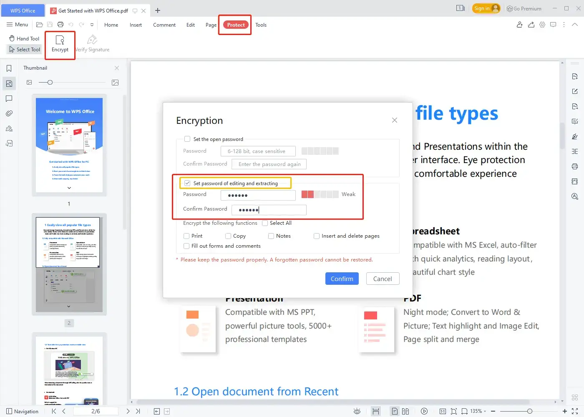The width and height of the screenshot is (584, 417).
Task: Open the Tools tab
Action: click(x=261, y=25)
